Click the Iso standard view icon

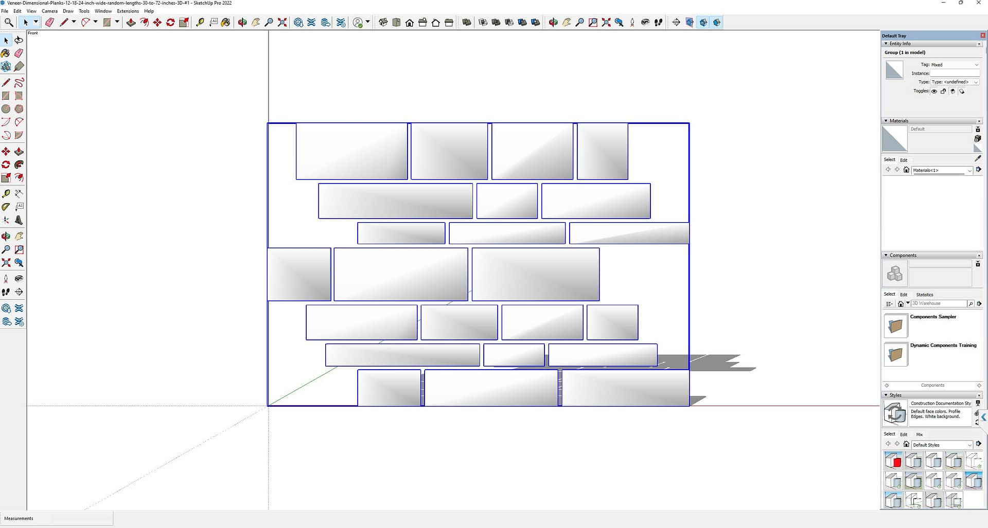(x=383, y=22)
